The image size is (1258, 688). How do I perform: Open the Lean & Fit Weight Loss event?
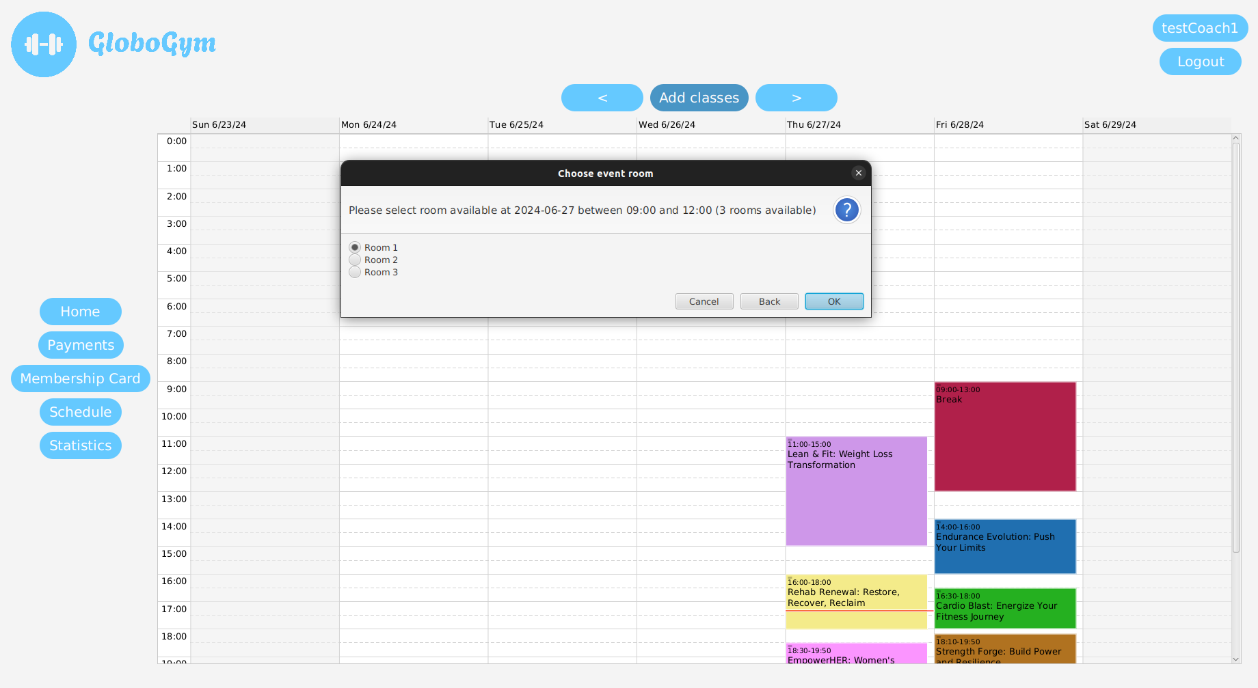tap(856, 492)
